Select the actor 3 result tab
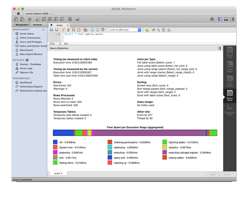248x198 pixels. pos(58,173)
